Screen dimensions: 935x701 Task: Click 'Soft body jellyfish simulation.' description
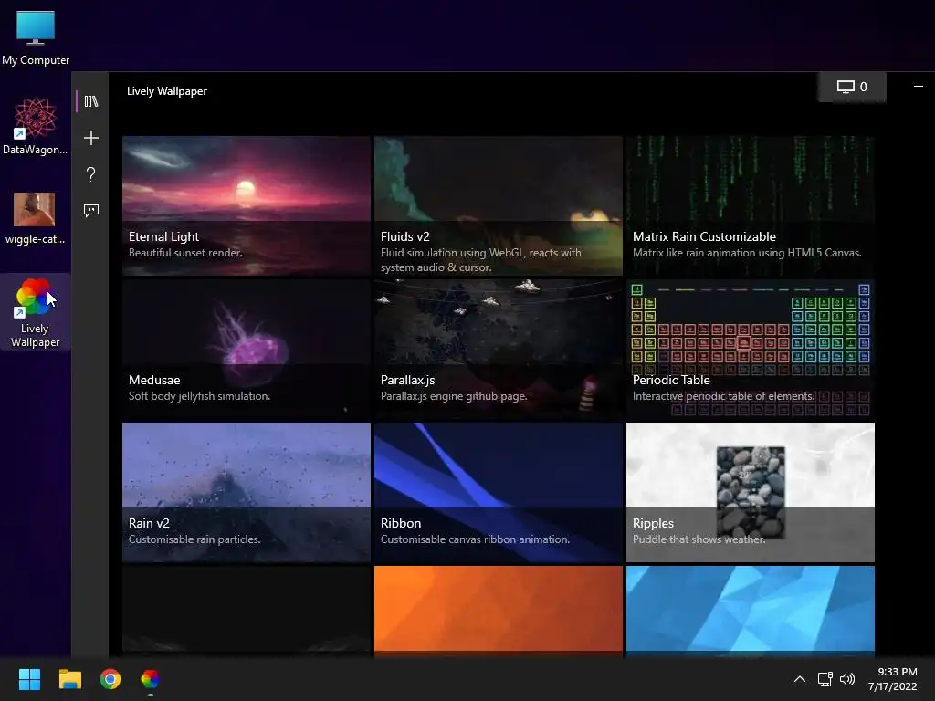(199, 396)
